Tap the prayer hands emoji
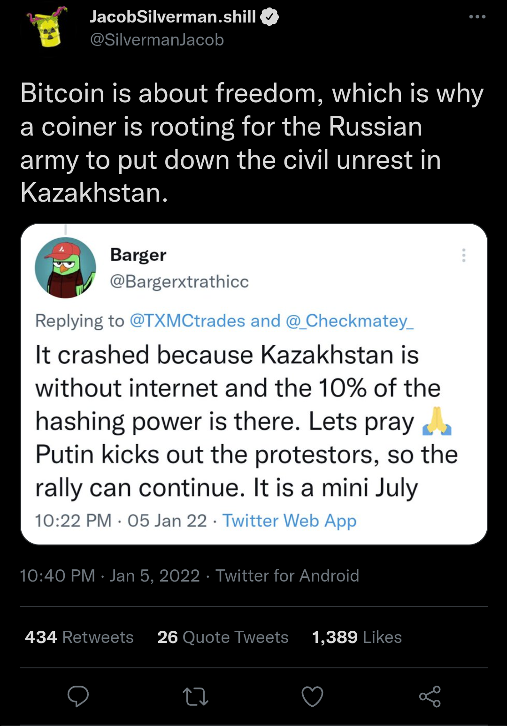 click(437, 421)
